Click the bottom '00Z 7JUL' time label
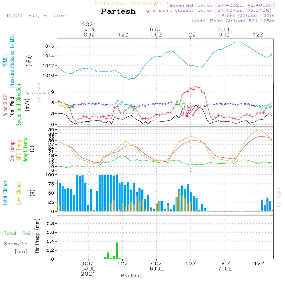285x285 pixels. pos(225,266)
